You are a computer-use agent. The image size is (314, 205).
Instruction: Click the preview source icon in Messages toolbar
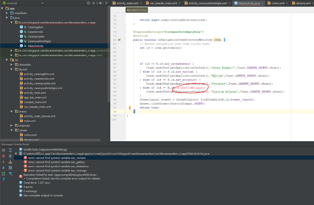click(x=10, y=168)
